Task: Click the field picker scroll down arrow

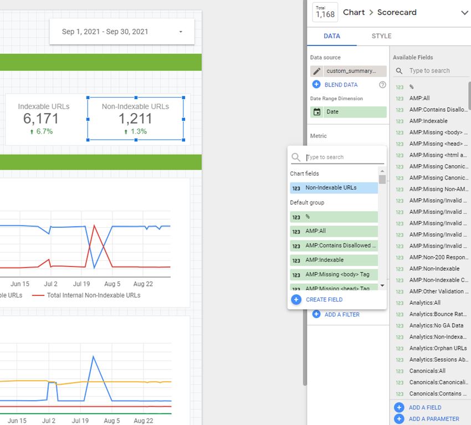Action: pos(382,285)
